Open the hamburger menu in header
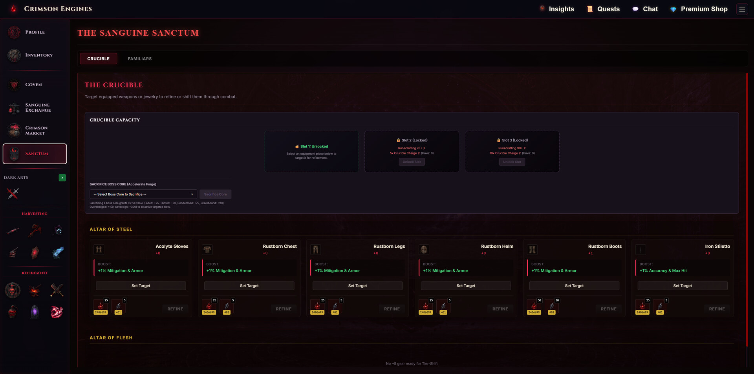 (x=742, y=9)
